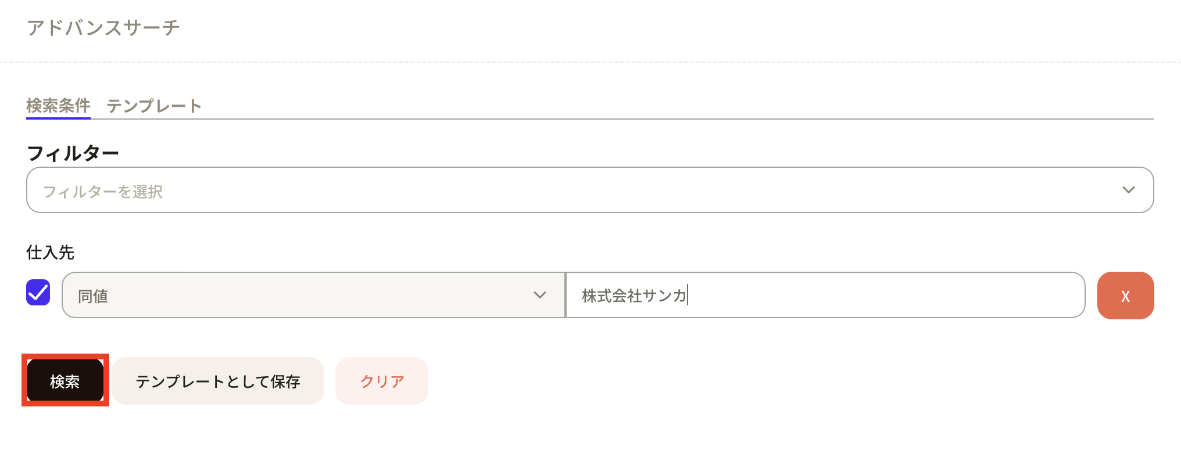Click the black 検索 button

point(65,381)
